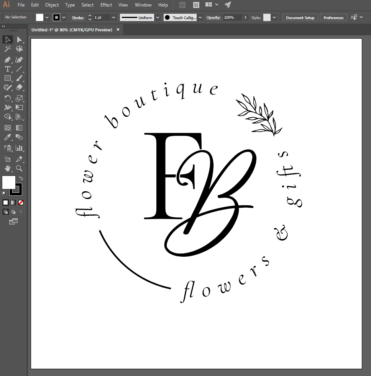This screenshot has width=371, height=376.
Task: Open the Touch Calligraphic brush dropdown
Action: pyautogui.click(x=200, y=18)
